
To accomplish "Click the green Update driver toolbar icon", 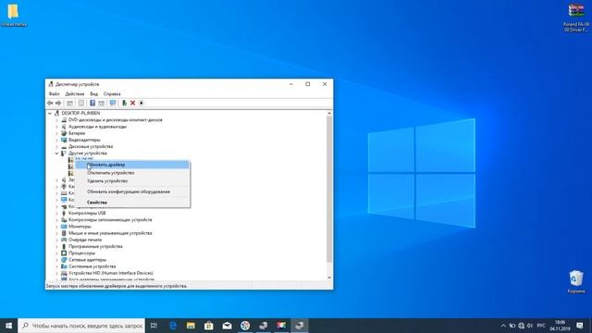I will click(x=124, y=103).
